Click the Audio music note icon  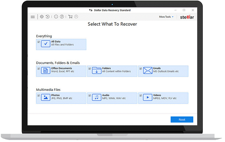point(96,97)
